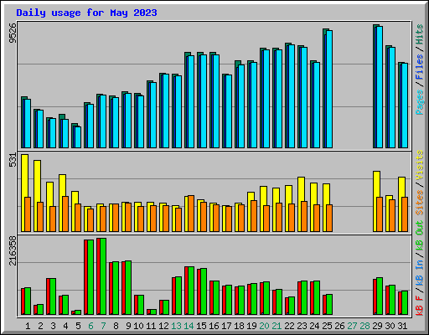Click the x-axis day label 18
This screenshot has width=429, height=335.
pyautogui.click(x=239, y=326)
